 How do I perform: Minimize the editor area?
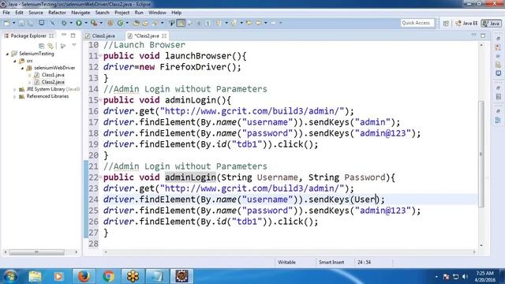tap(473, 35)
